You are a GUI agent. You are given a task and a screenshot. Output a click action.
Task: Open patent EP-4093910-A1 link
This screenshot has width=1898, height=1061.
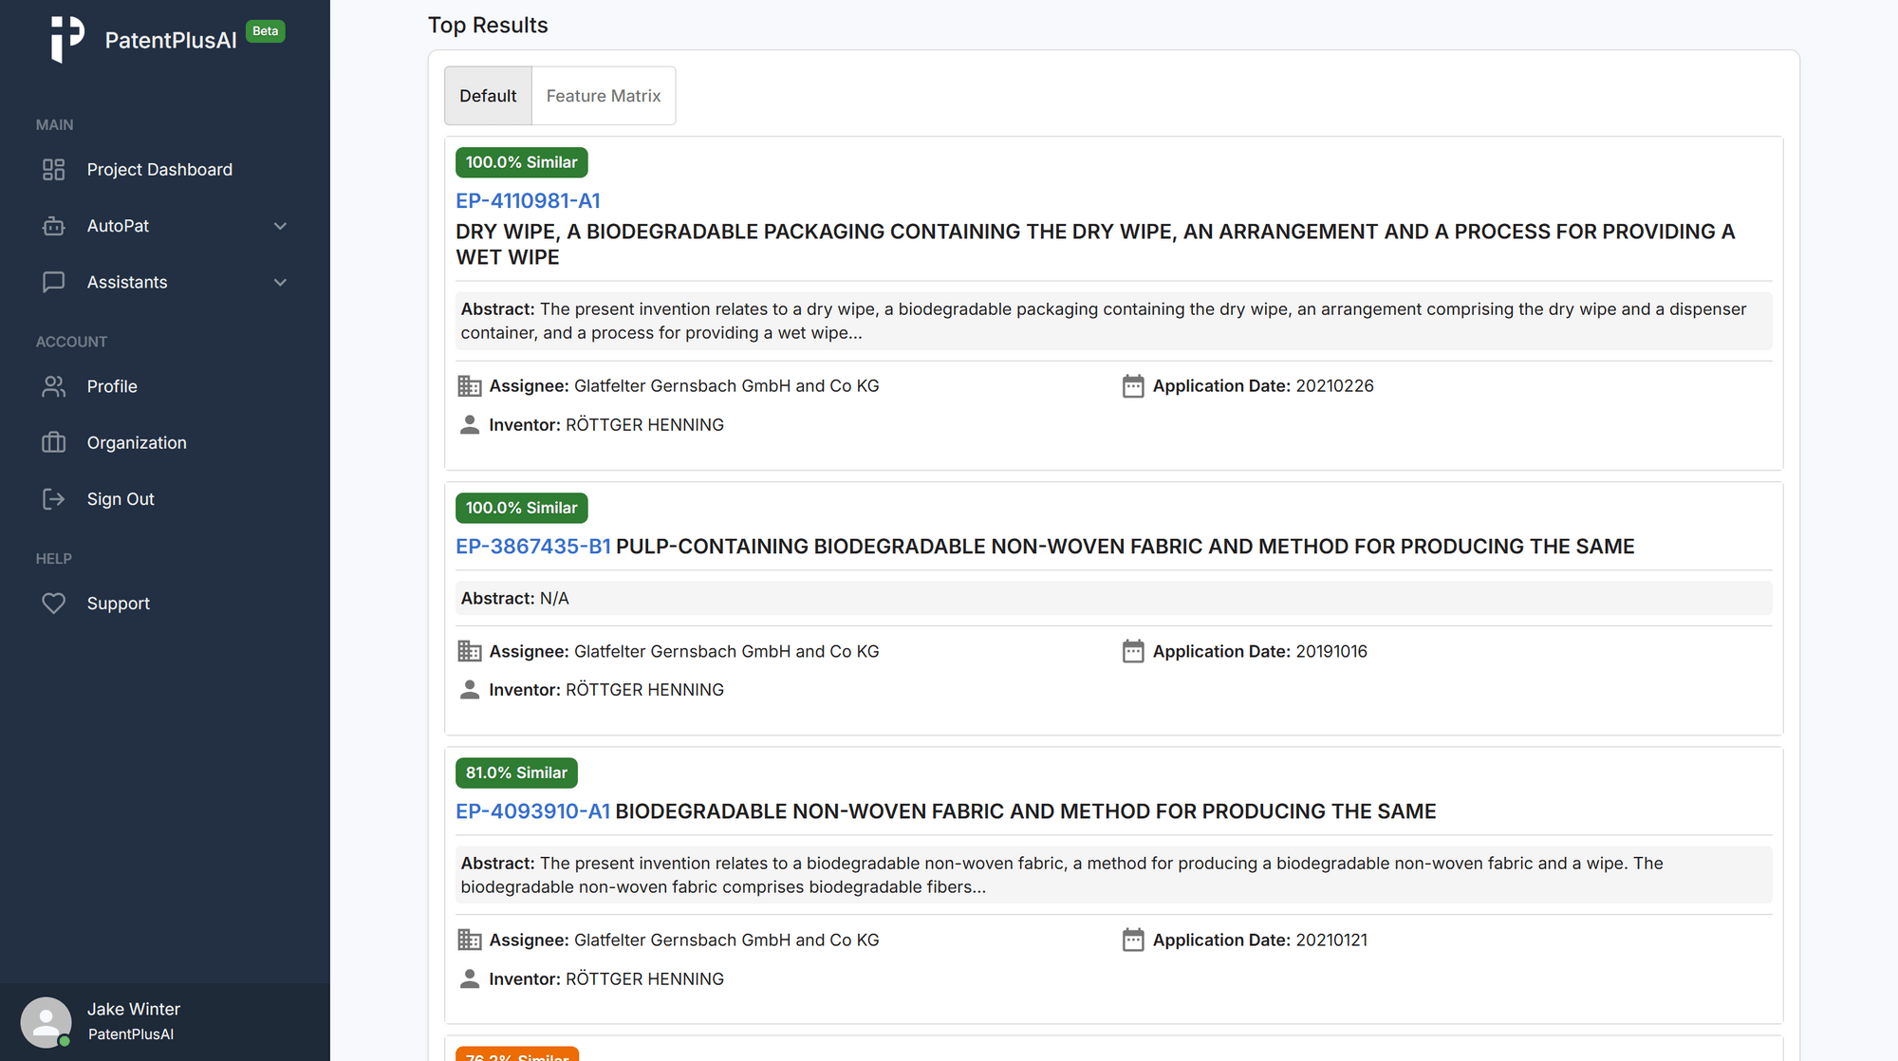point(532,811)
